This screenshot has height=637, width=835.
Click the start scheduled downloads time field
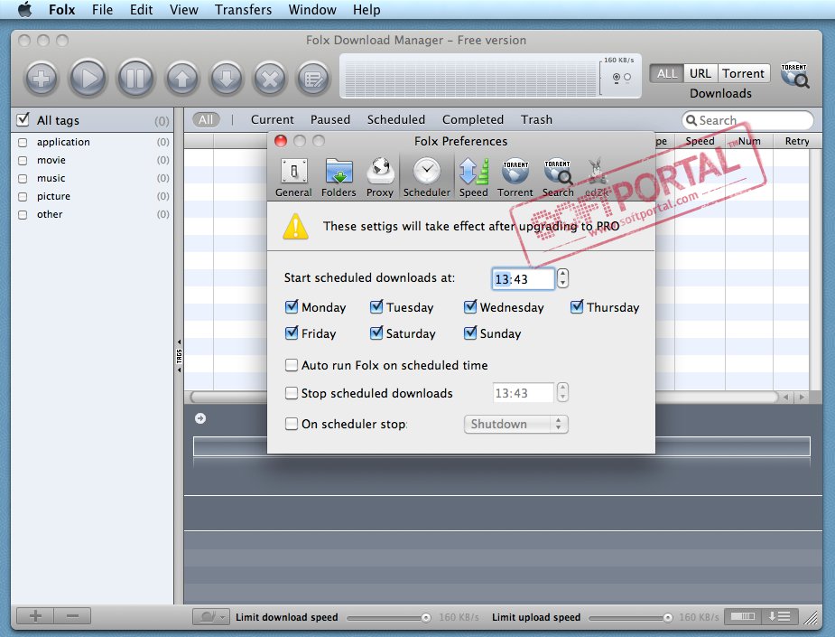click(x=523, y=279)
